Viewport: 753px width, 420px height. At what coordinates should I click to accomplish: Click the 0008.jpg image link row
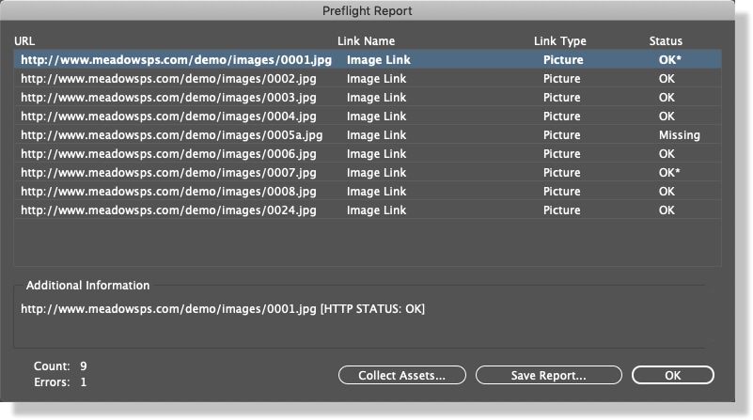pyautogui.click(x=169, y=192)
